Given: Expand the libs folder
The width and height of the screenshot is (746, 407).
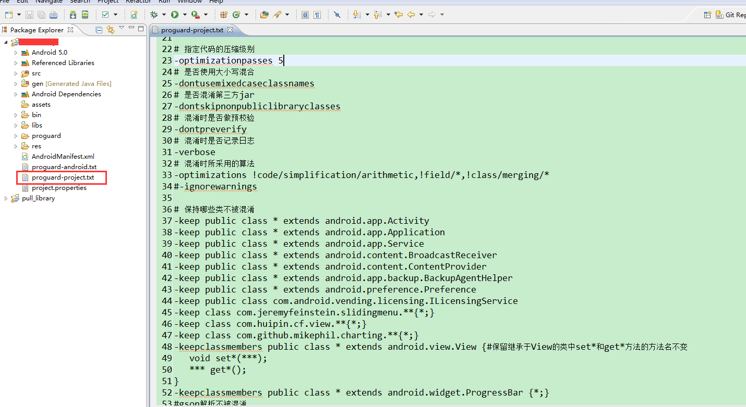Looking at the screenshot, I should [x=16, y=125].
